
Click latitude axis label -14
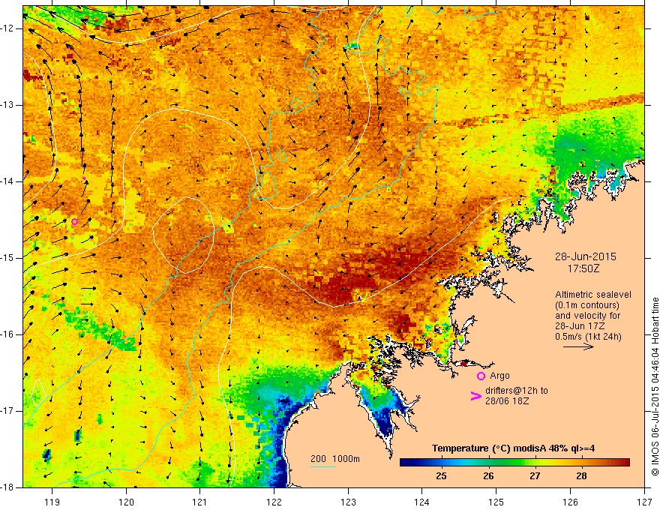(x=8, y=181)
